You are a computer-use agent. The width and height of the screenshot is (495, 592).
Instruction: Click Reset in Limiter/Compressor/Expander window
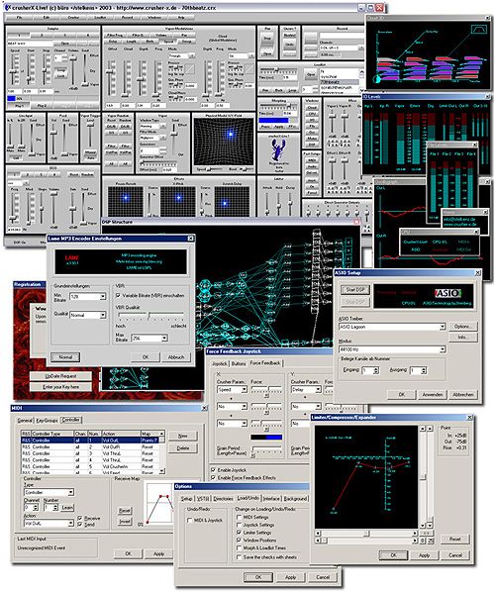click(455, 539)
